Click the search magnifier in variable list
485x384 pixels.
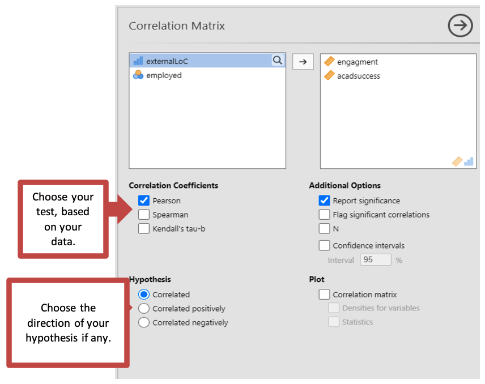[278, 61]
